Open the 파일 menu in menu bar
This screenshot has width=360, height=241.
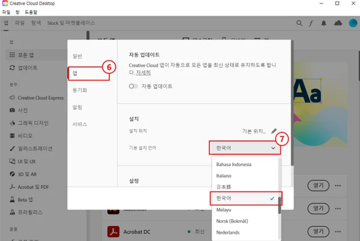(6, 12)
